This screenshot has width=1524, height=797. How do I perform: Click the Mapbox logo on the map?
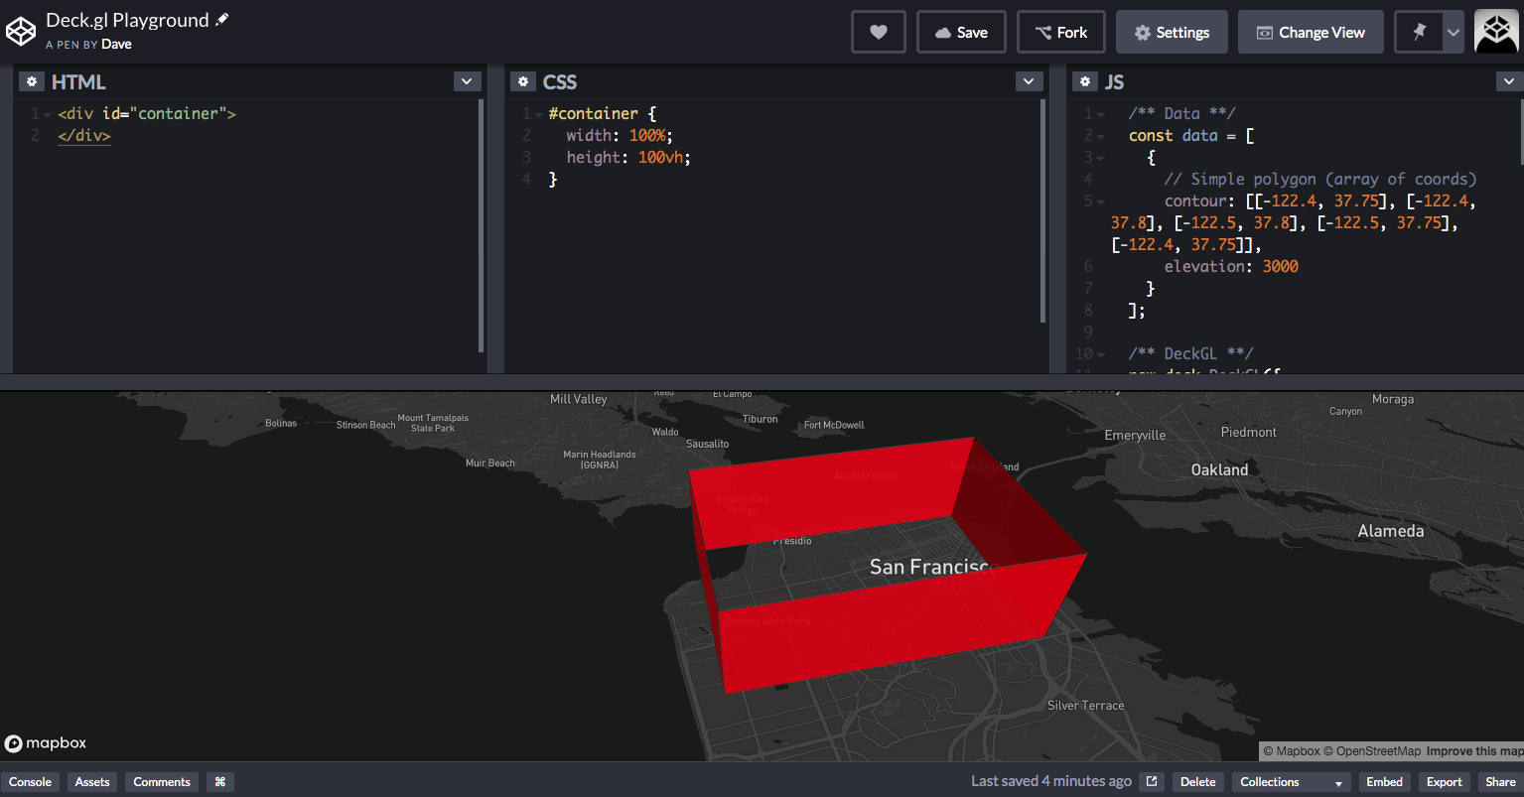[45, 742]
